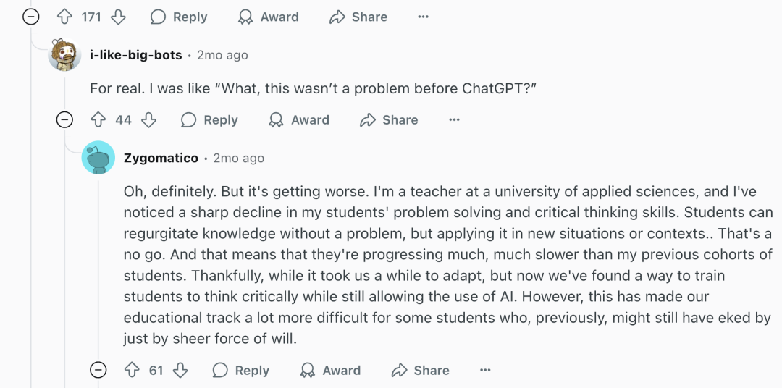
Task: Give an Award to Zygomatico's comment
Action: click(330, 371)
